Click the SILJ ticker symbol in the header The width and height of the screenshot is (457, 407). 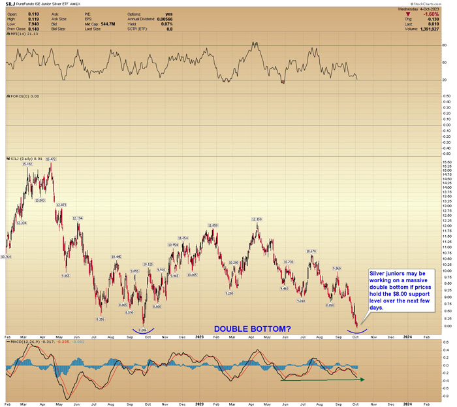(10, 4)
